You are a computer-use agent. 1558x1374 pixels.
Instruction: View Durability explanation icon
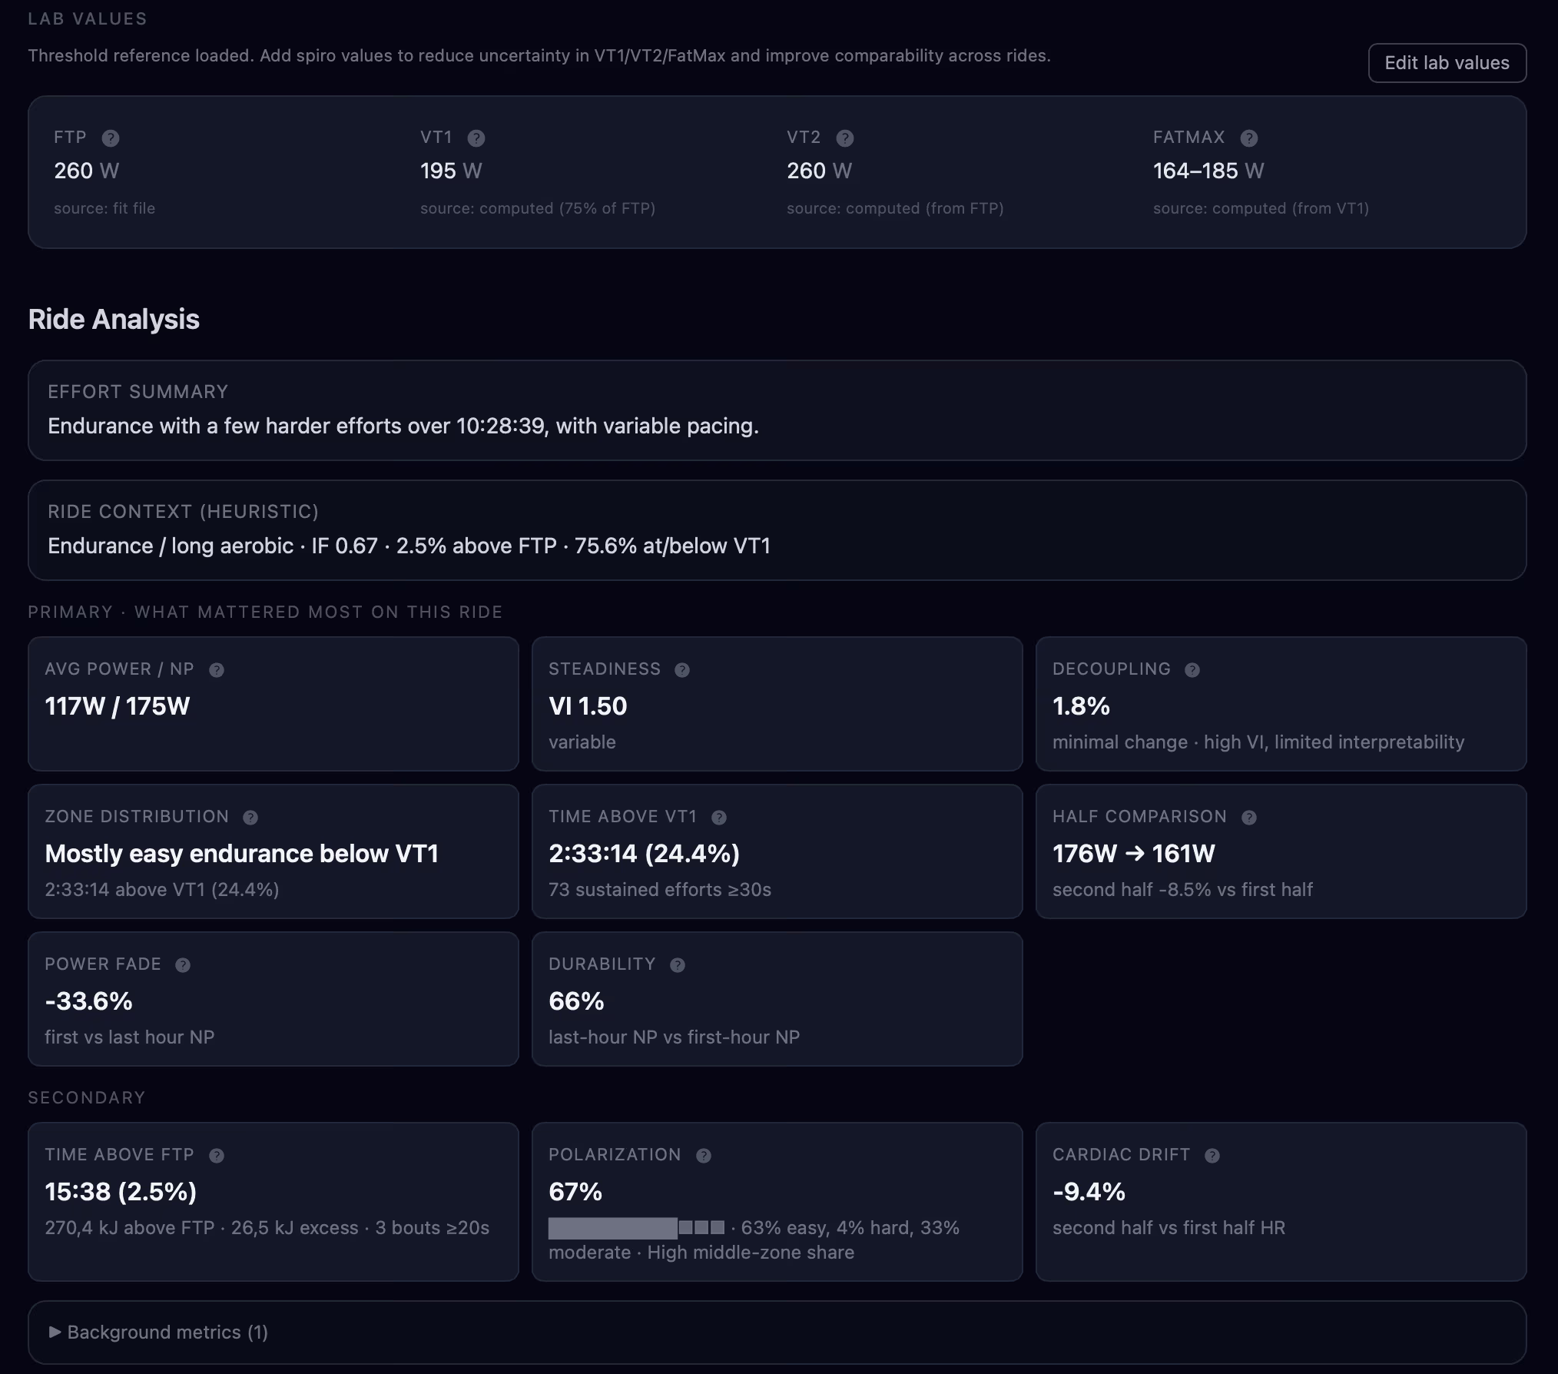pyautogui.click(x=678, y=964)
